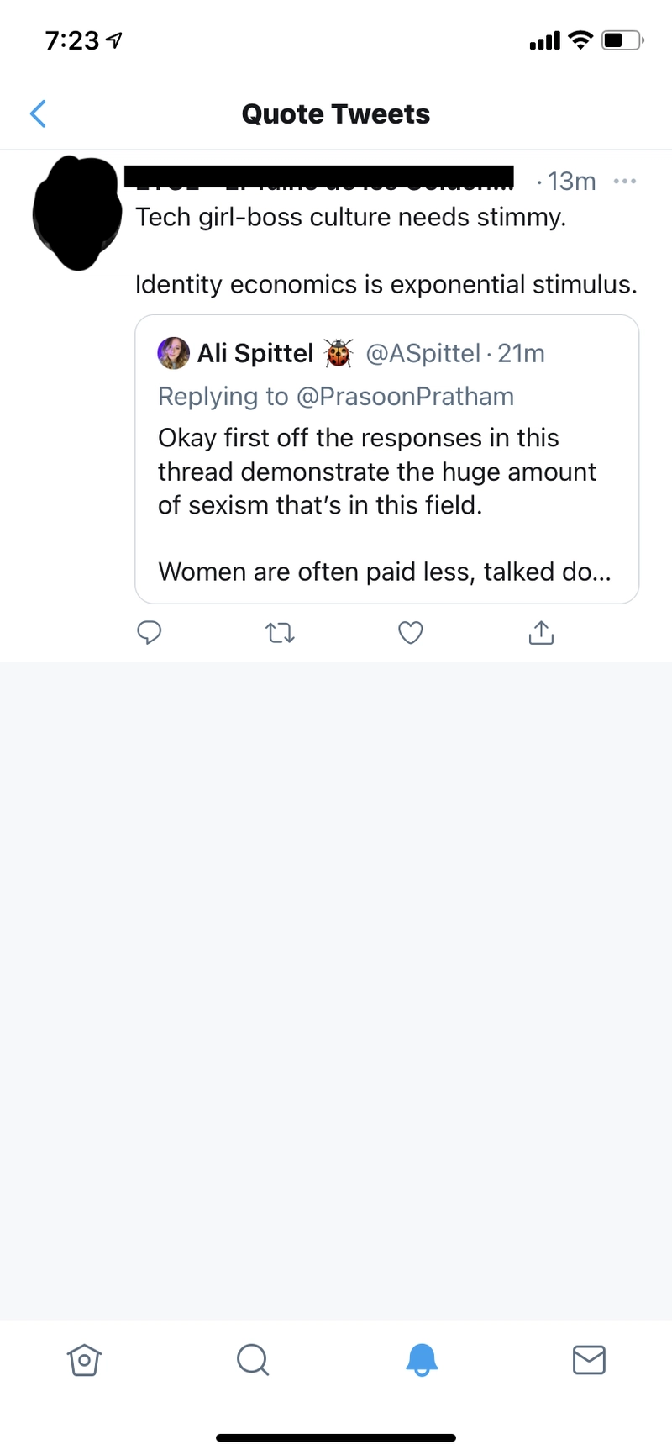Screen dimensions: 672x1455
Task: Share the tweet via share icon
Action: (541, 632)
